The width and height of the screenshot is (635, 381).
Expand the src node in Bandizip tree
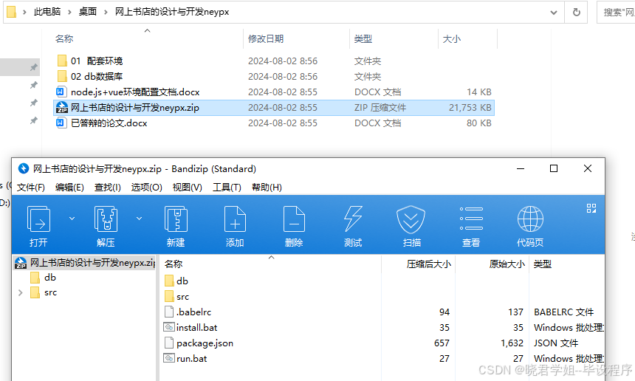point(20,292)
